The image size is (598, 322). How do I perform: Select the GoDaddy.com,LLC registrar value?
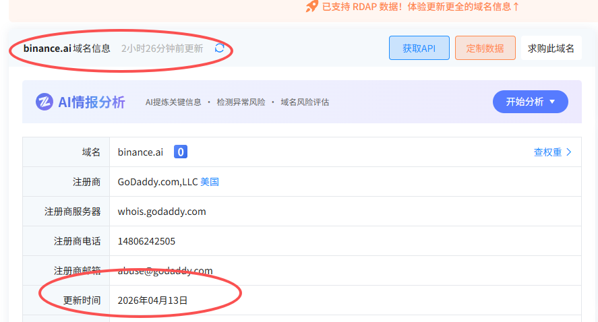point(158,182)
